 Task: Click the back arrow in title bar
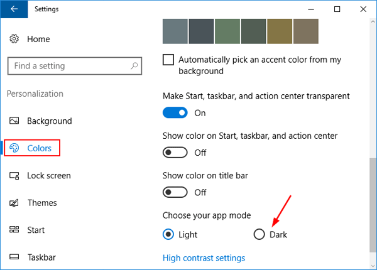click(x=14, y=9)
